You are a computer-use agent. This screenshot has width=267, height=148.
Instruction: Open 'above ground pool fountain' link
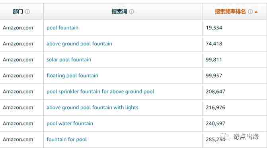(x=79, y=44)
